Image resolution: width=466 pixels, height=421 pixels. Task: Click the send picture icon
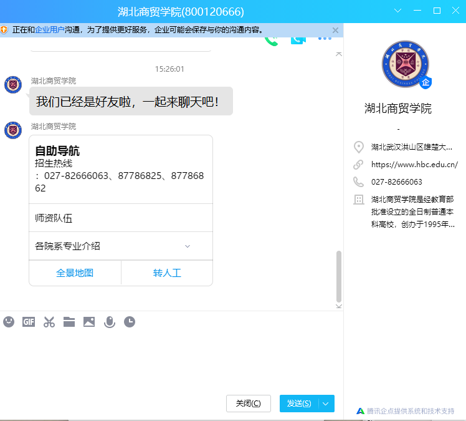[x=89, y=322]
